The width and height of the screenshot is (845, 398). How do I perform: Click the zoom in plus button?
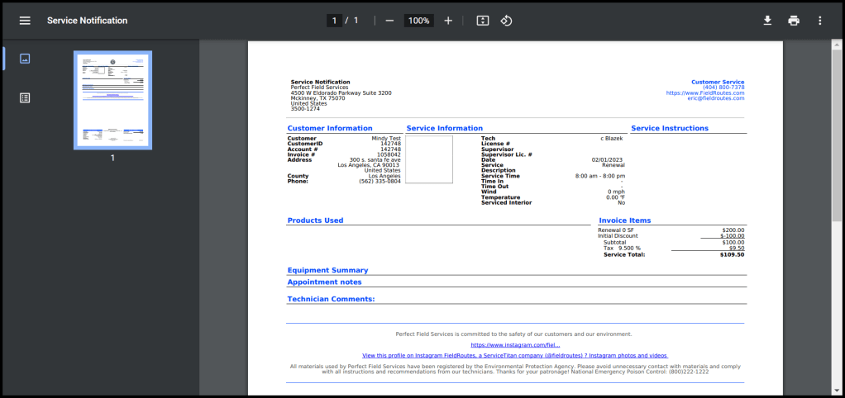tap(448, 21)
